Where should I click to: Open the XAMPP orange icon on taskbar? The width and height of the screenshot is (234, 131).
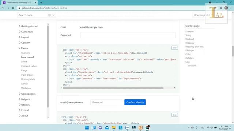[140, 128]
